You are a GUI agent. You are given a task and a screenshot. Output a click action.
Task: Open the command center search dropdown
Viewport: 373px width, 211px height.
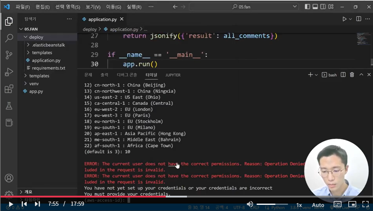coord(295,7)
